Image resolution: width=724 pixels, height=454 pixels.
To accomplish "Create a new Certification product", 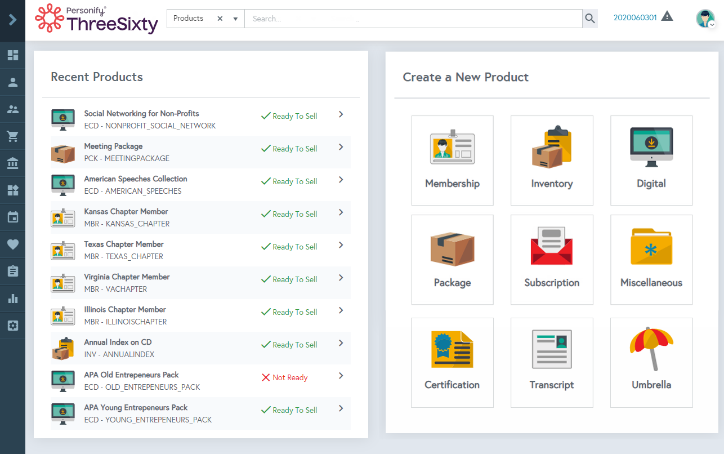I will 453,363.
